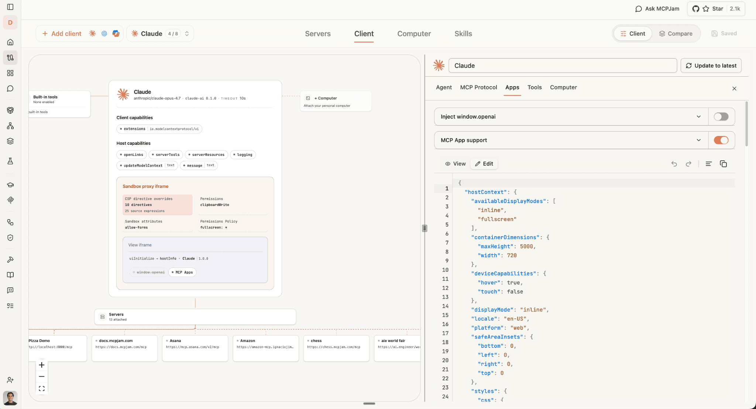Click the invite user icon in sidebar
The height and width of the screenshot is (409, 756).
coord(10,380)
